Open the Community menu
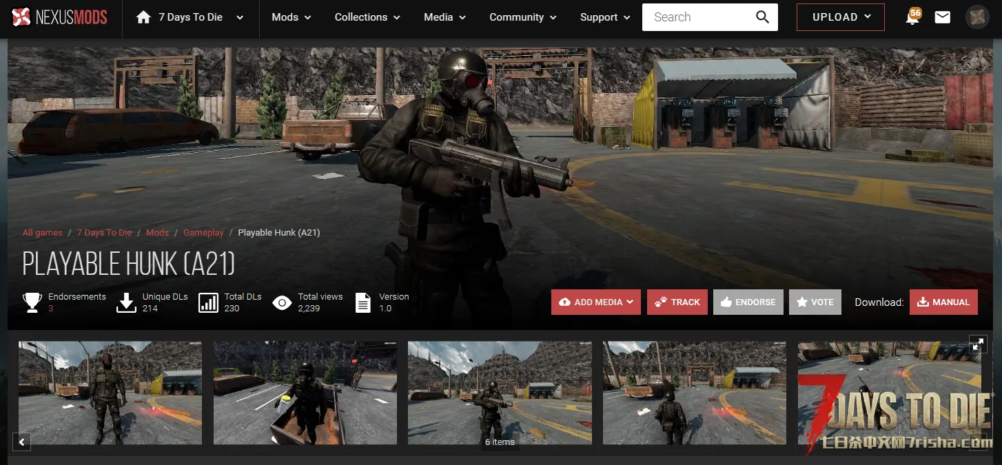1002x465 pixels. (523, 17)
